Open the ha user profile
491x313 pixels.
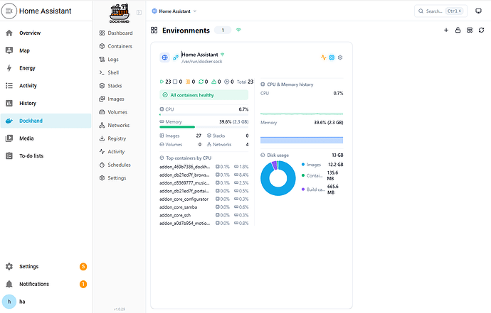pos(46,302)
